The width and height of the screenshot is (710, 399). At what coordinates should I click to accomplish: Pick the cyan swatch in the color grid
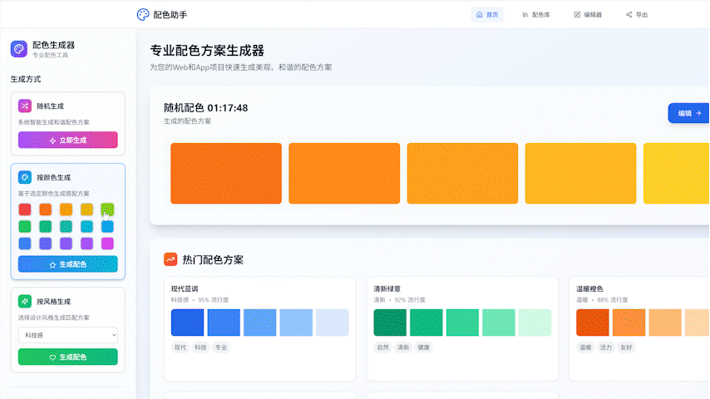[x=86, y=226]
